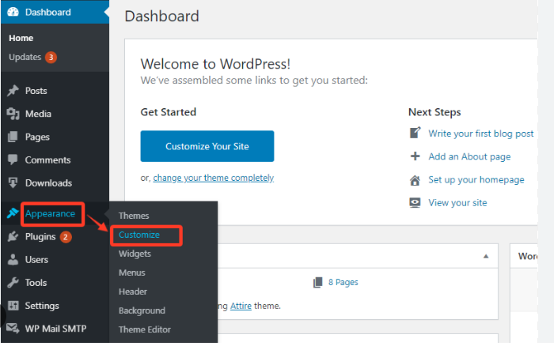Follow the change your theme completely link
The height and width of the screenshot is (346, 554).
point(213,178)
